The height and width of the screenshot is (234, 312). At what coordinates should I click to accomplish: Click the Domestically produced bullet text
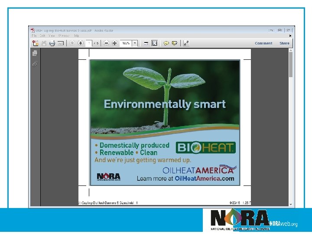(134, 145)
